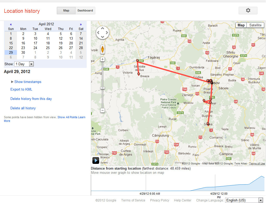Image resolution: width=266 pixels, height=203 pixels.
Task: Click the location point west of Predeal
Action: (x=204, y=100)
